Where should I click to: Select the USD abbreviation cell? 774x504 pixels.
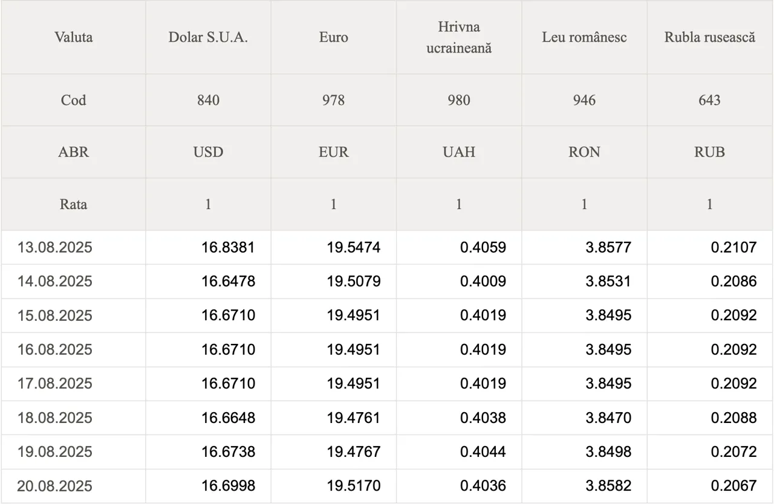coord(208,152)
